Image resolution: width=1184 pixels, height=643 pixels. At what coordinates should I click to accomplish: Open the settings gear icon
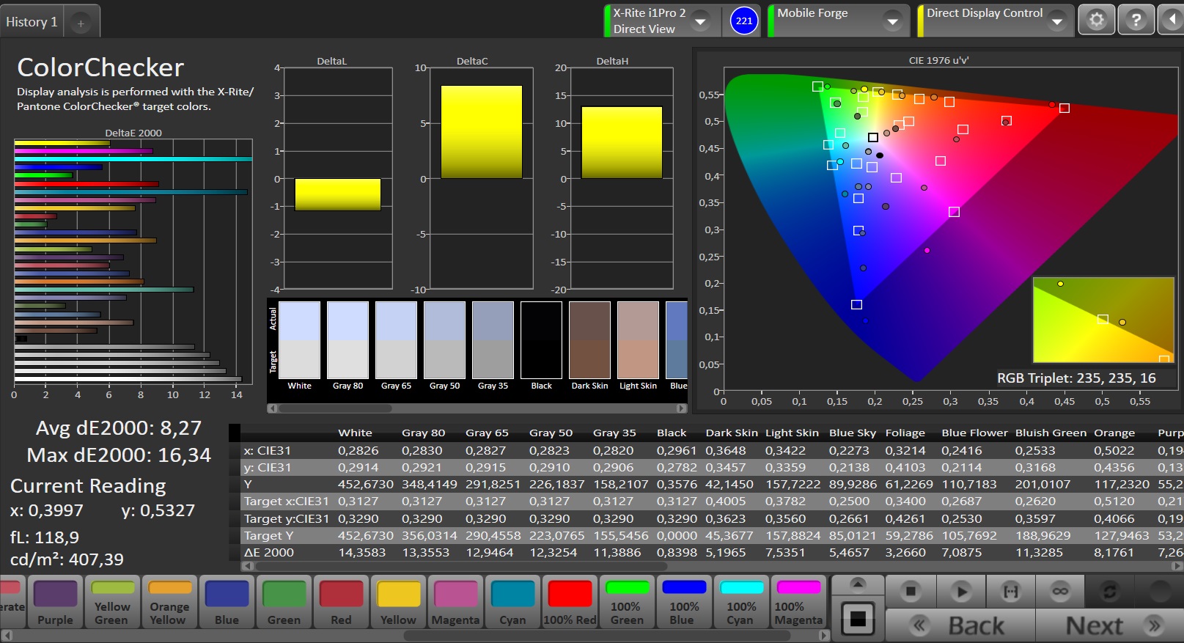(x=1096, y=21)
